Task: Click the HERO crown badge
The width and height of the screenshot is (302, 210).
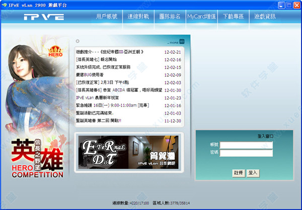Action: (x=55, y=51)
